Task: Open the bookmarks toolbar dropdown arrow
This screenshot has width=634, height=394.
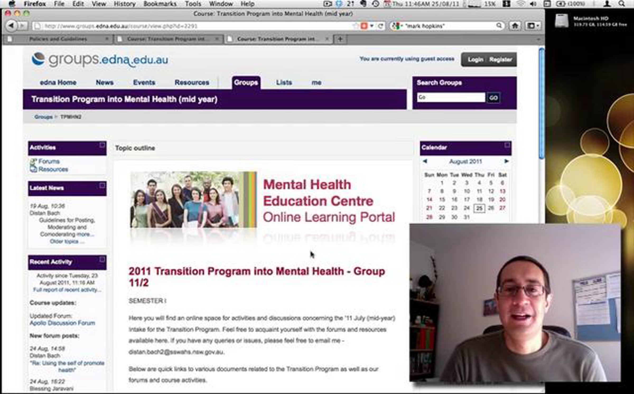Action: point(538,26)
